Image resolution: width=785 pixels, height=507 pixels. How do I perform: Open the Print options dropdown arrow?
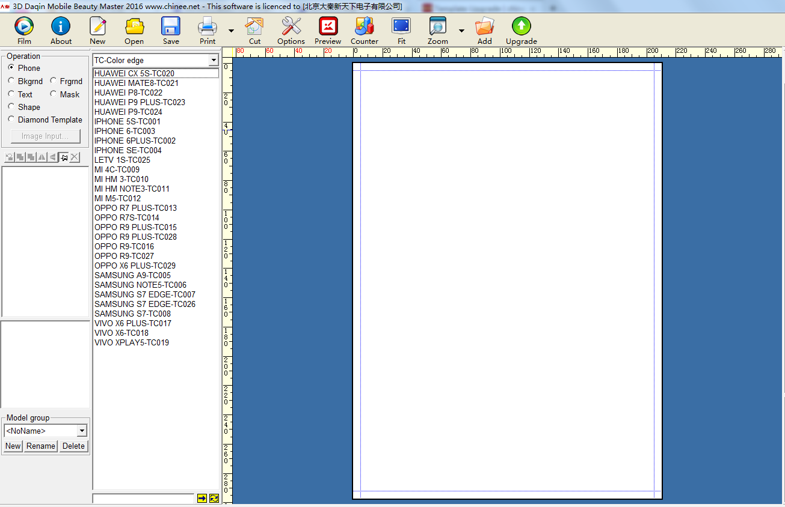(x=232, y=31)
